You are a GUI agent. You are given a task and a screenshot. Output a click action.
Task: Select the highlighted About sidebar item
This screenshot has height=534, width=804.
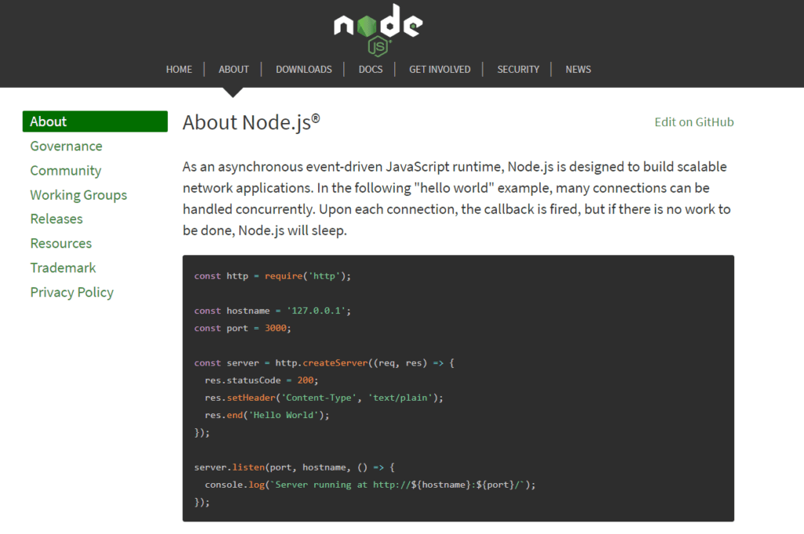coord(95,122)
